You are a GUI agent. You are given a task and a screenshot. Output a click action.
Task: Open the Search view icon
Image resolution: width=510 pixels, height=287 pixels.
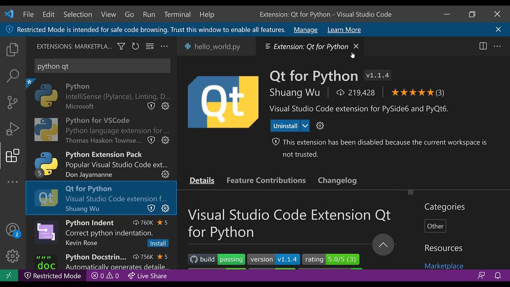[12, 76]
